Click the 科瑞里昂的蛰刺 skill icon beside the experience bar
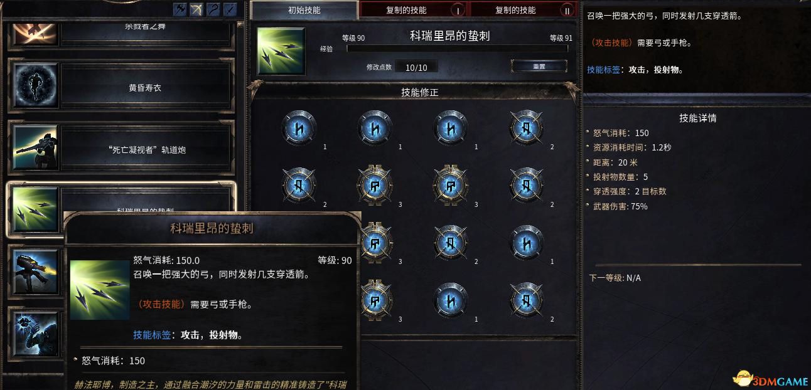Screen dimensions: 811x390 click(281, 51)
